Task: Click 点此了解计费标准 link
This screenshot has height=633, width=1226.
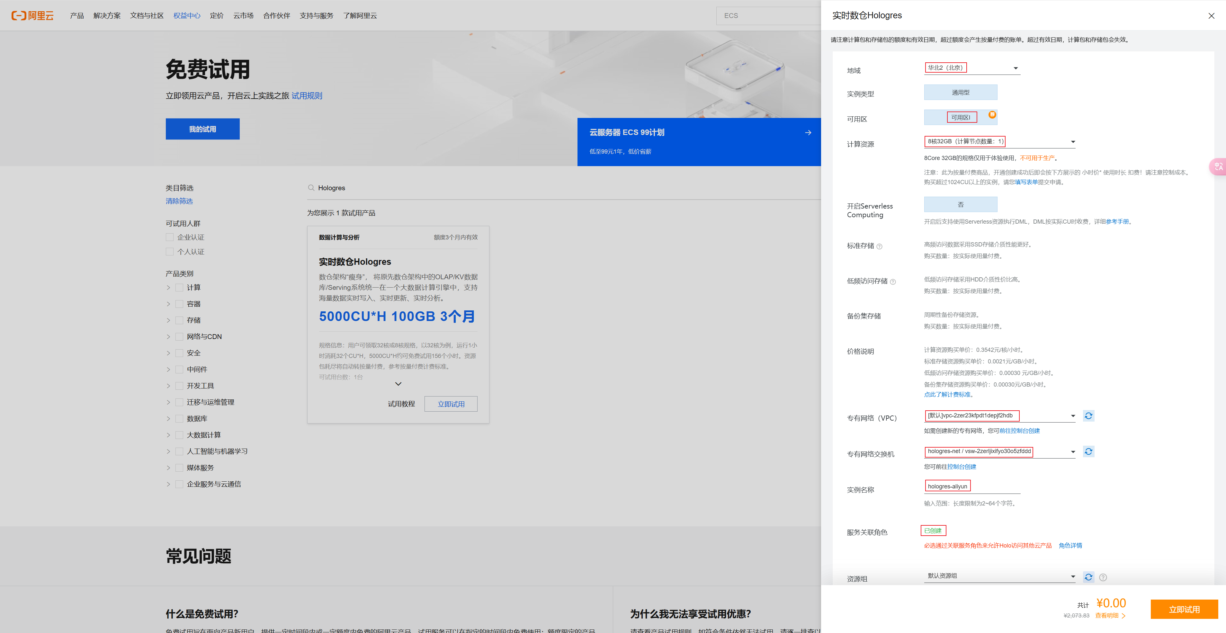Action: [x=947, y=395]
